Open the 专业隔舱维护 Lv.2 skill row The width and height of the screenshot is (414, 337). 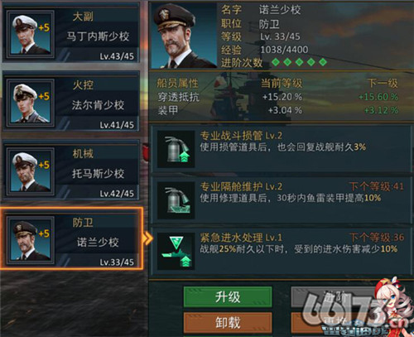pyautogui.click(x=281, y=200)
